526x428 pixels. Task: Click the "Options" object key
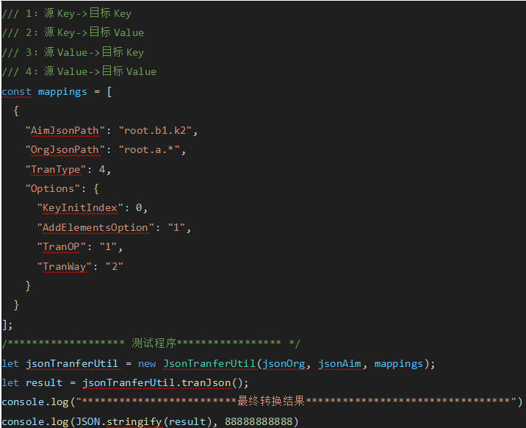tap(52, 188)
